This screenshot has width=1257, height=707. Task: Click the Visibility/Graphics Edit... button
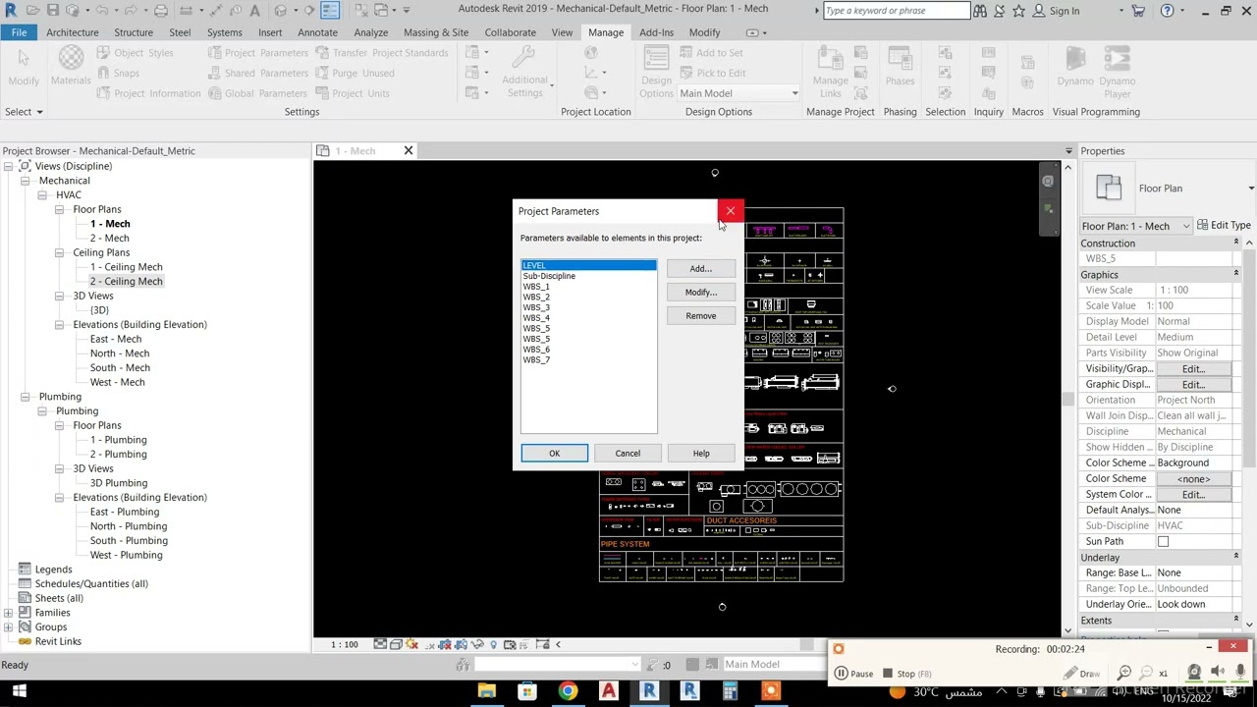pyautogui.click(x=1193, y=368)
